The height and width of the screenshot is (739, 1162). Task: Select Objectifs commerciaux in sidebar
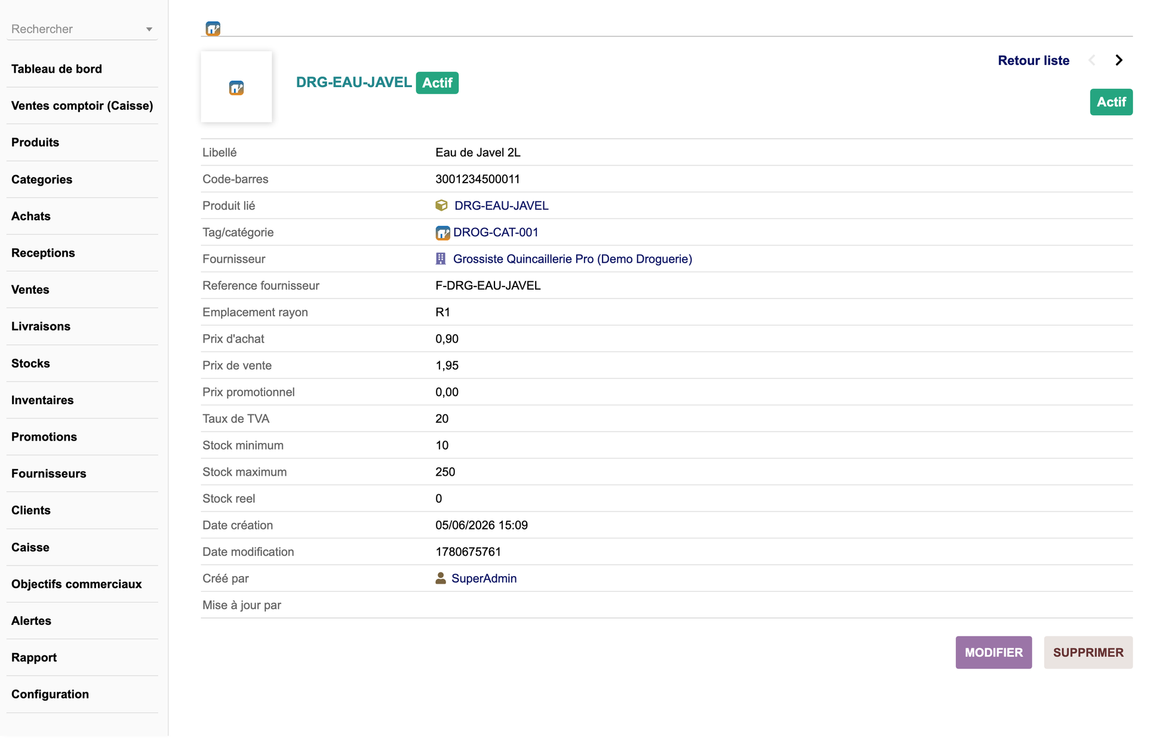[82, 584]
